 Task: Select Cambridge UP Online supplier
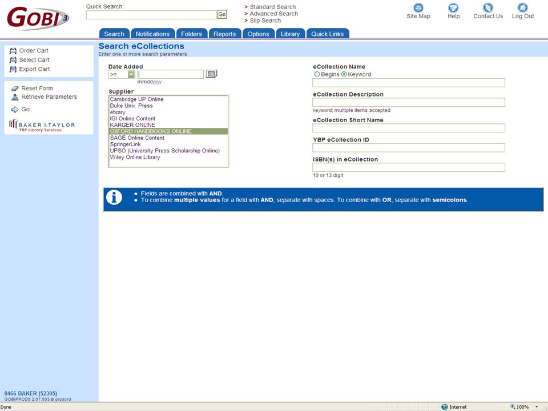pyautogui.click(x=168, y=99)
